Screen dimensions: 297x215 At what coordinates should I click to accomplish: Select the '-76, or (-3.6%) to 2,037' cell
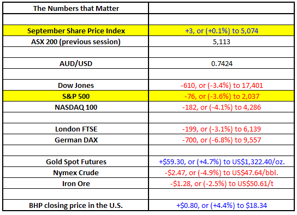pos(222,96)
